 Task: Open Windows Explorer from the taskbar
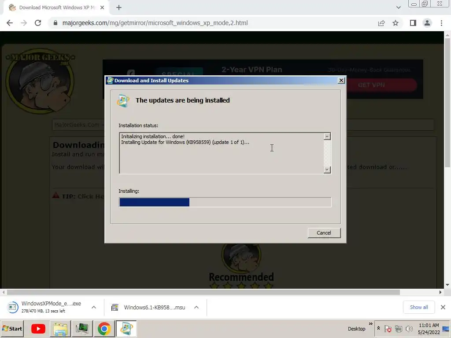click(60, 328)
